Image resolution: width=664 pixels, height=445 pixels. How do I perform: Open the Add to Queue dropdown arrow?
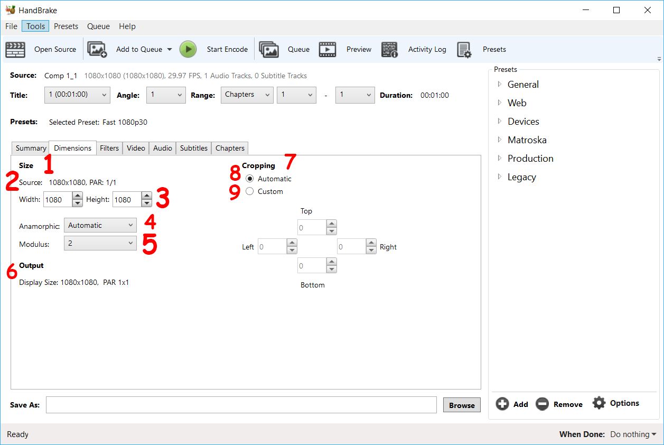pos(170,50)
